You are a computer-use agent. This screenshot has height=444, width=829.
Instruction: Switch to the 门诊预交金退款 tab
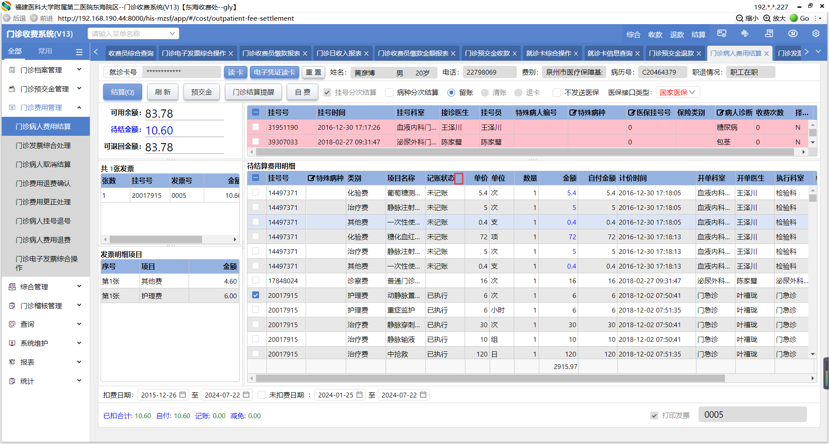(671, 53)
